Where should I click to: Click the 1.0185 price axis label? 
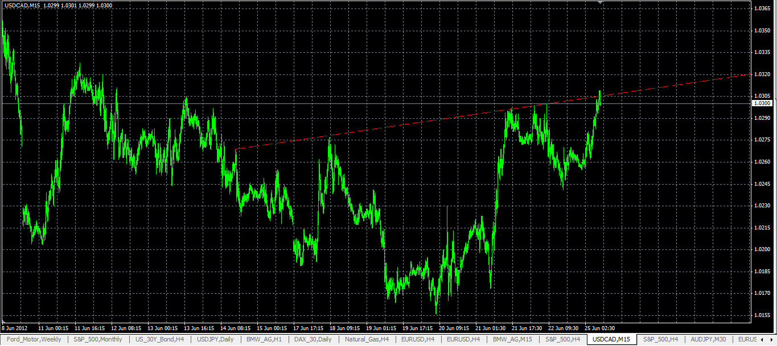762,272
